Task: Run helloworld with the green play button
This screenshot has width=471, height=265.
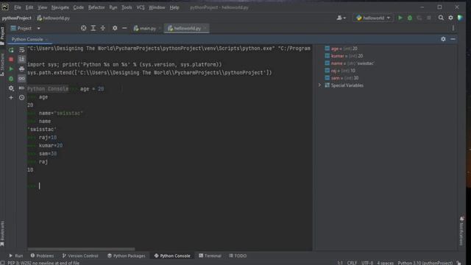Action: [400, 18]
